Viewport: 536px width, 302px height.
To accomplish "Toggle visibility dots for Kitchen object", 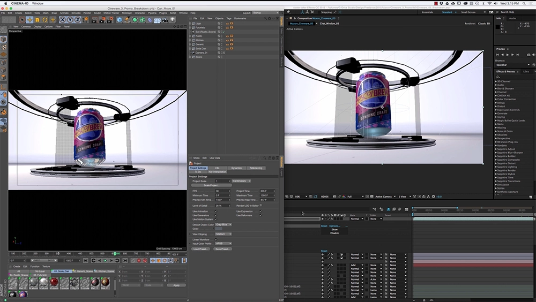I will click(x=221, y=40).
